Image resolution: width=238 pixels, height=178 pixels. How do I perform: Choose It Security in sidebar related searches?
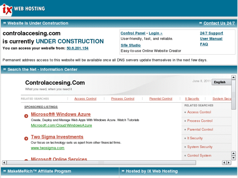195,138
